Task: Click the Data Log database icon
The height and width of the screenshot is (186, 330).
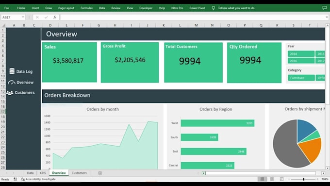Action: tap(12, 71)
